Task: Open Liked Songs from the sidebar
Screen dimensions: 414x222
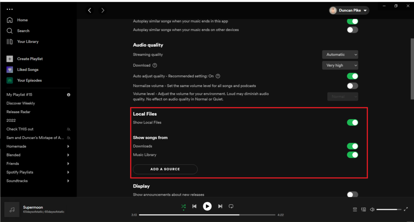Action: (x=27, y=70)
